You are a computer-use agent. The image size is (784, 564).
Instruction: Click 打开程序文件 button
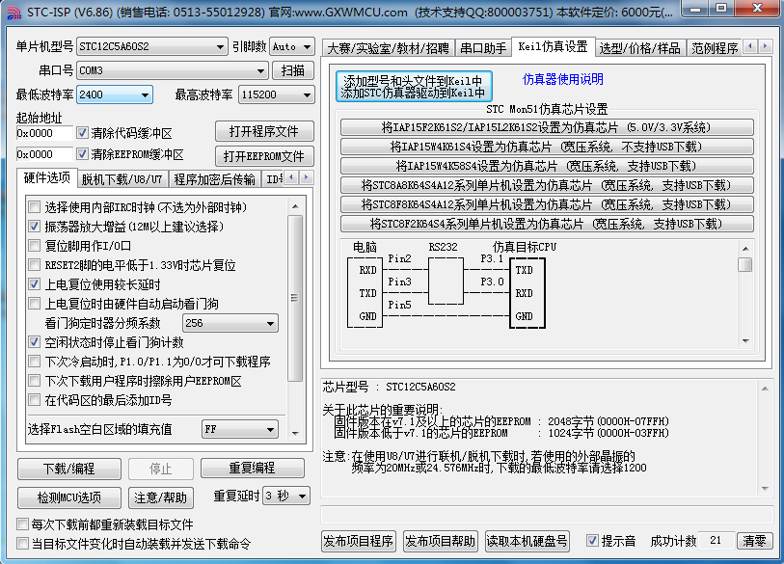tap(264, 131)
